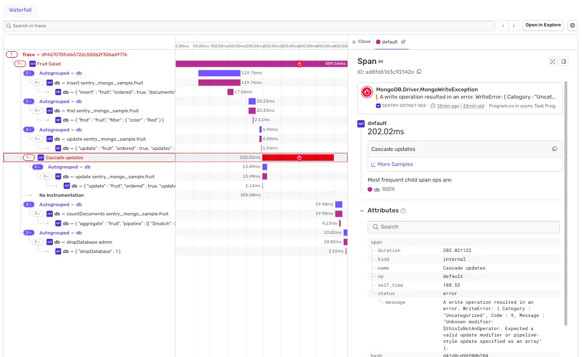Viewport: 582px width, 357px height.
Task: Collapse the find sentry_mongo_sample.fruit row toggle
Action: click(37, 111)
